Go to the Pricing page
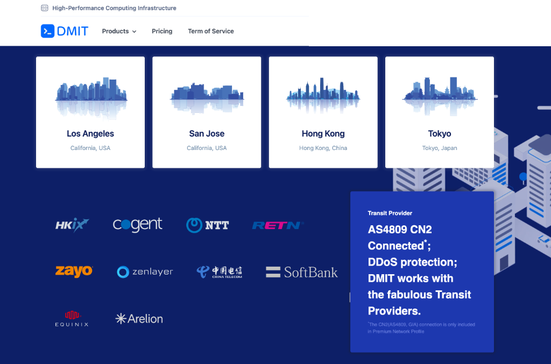 click(x=162, y=31)
